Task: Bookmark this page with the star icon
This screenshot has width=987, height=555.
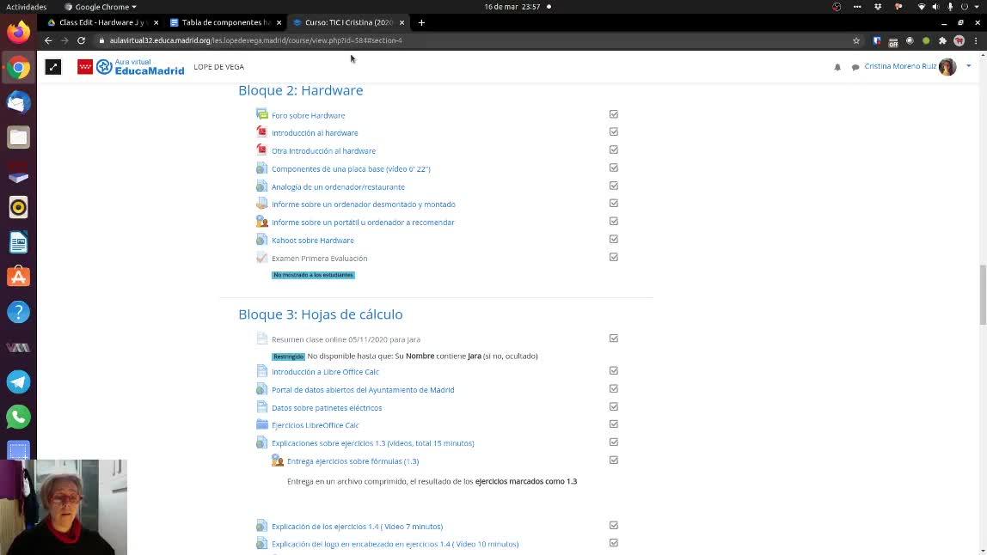Action: point(856,40)
